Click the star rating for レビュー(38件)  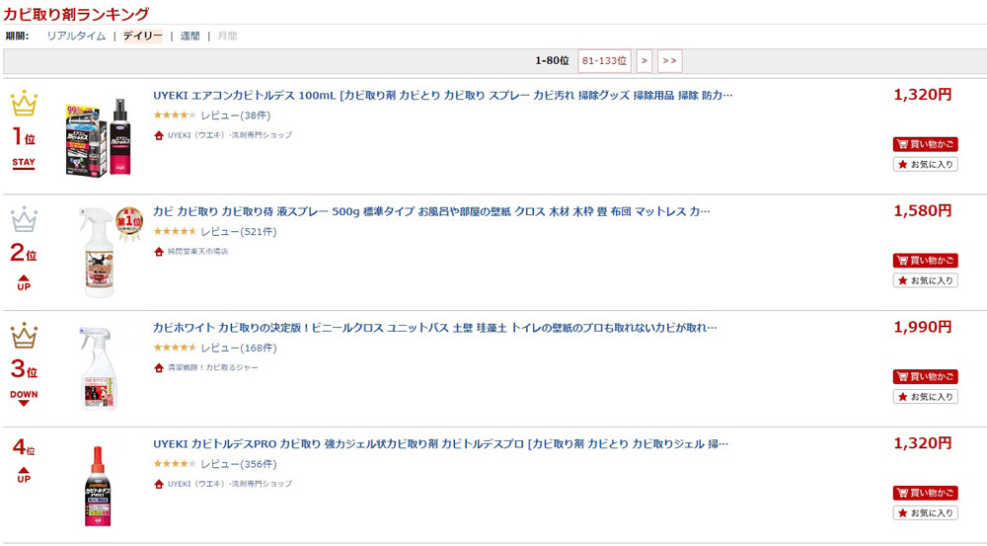[175, 116]
